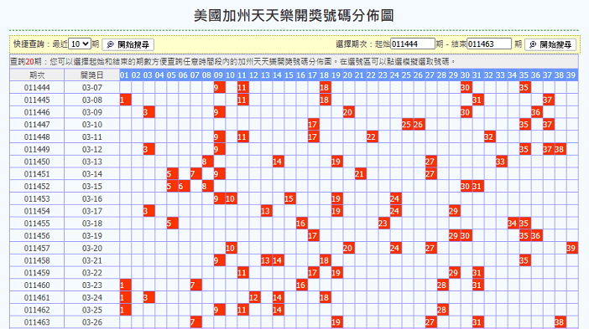This screenshot has height=329, width=589.
Task: Click the 開獎日 column header
Action: [92, 75]
